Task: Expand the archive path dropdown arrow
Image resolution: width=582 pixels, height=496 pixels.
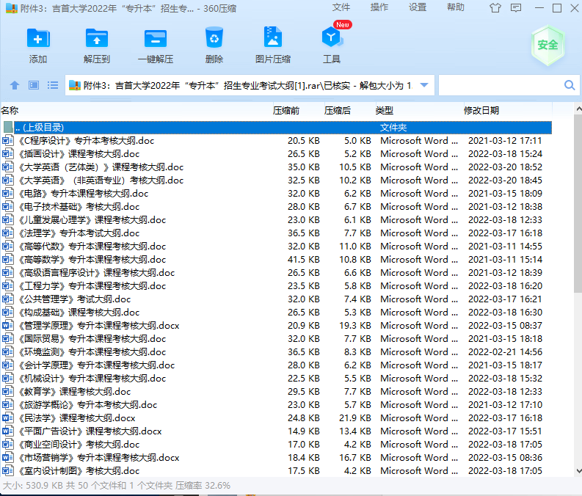Action: [423, 85]
